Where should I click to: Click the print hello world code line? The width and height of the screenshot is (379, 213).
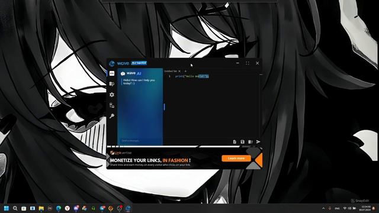click(192, 76)
